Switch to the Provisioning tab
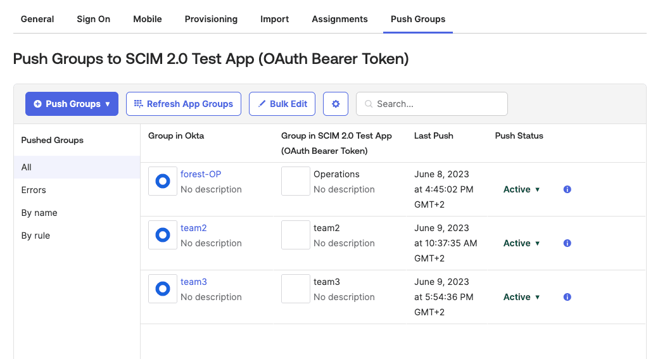This screenshot has width=672, height=359. point(211,19)
